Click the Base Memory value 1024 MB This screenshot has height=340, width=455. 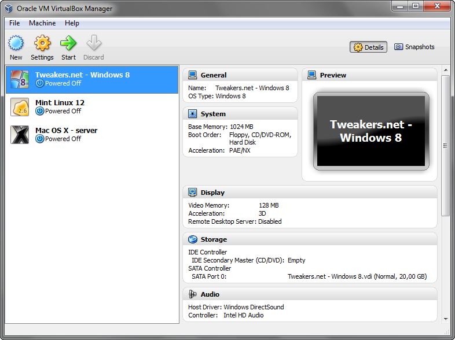click(x=241, y=127)
